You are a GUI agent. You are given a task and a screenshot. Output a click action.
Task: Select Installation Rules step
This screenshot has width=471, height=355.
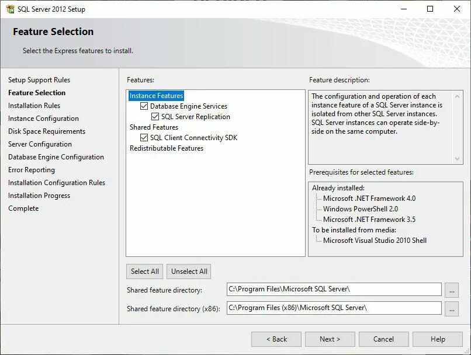34,106
